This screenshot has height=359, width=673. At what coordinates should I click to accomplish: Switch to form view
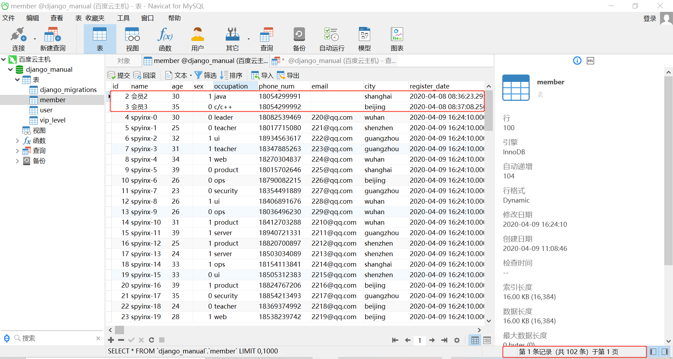487,340
